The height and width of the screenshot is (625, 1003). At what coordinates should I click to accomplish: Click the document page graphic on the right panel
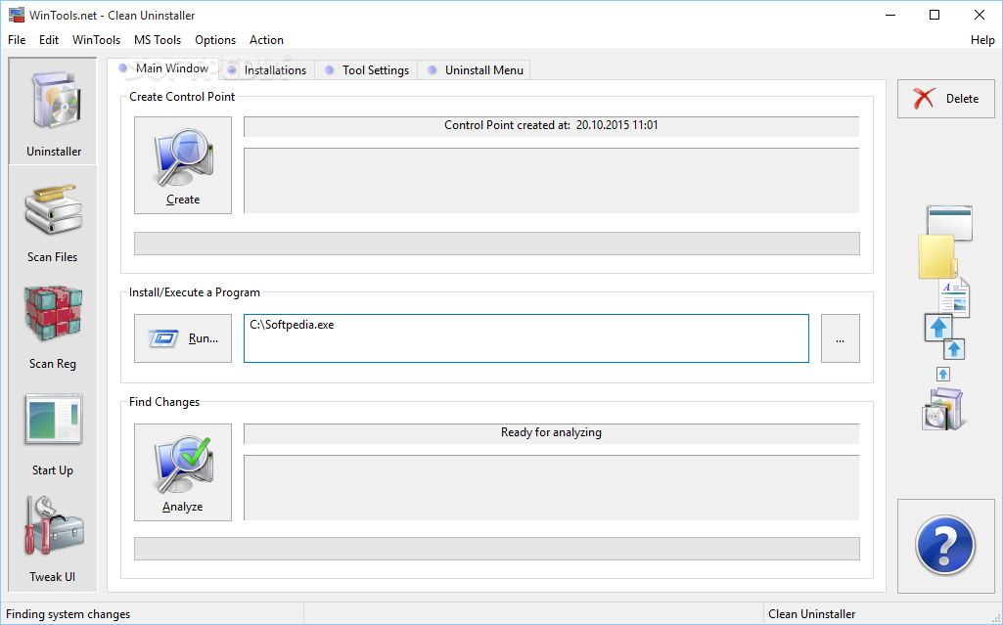(x=954, y=297)
